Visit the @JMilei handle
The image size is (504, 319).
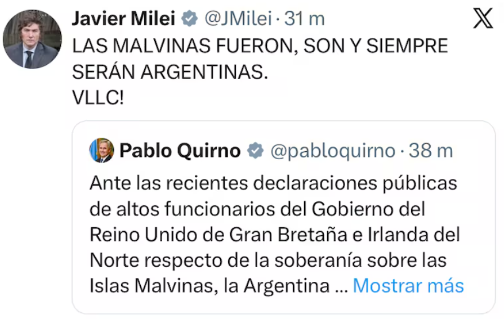(x=238, y=19)
